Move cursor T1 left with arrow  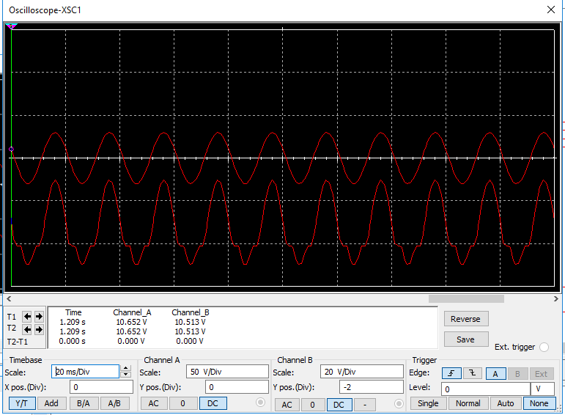pyautogui.click(x=27, y=317)
